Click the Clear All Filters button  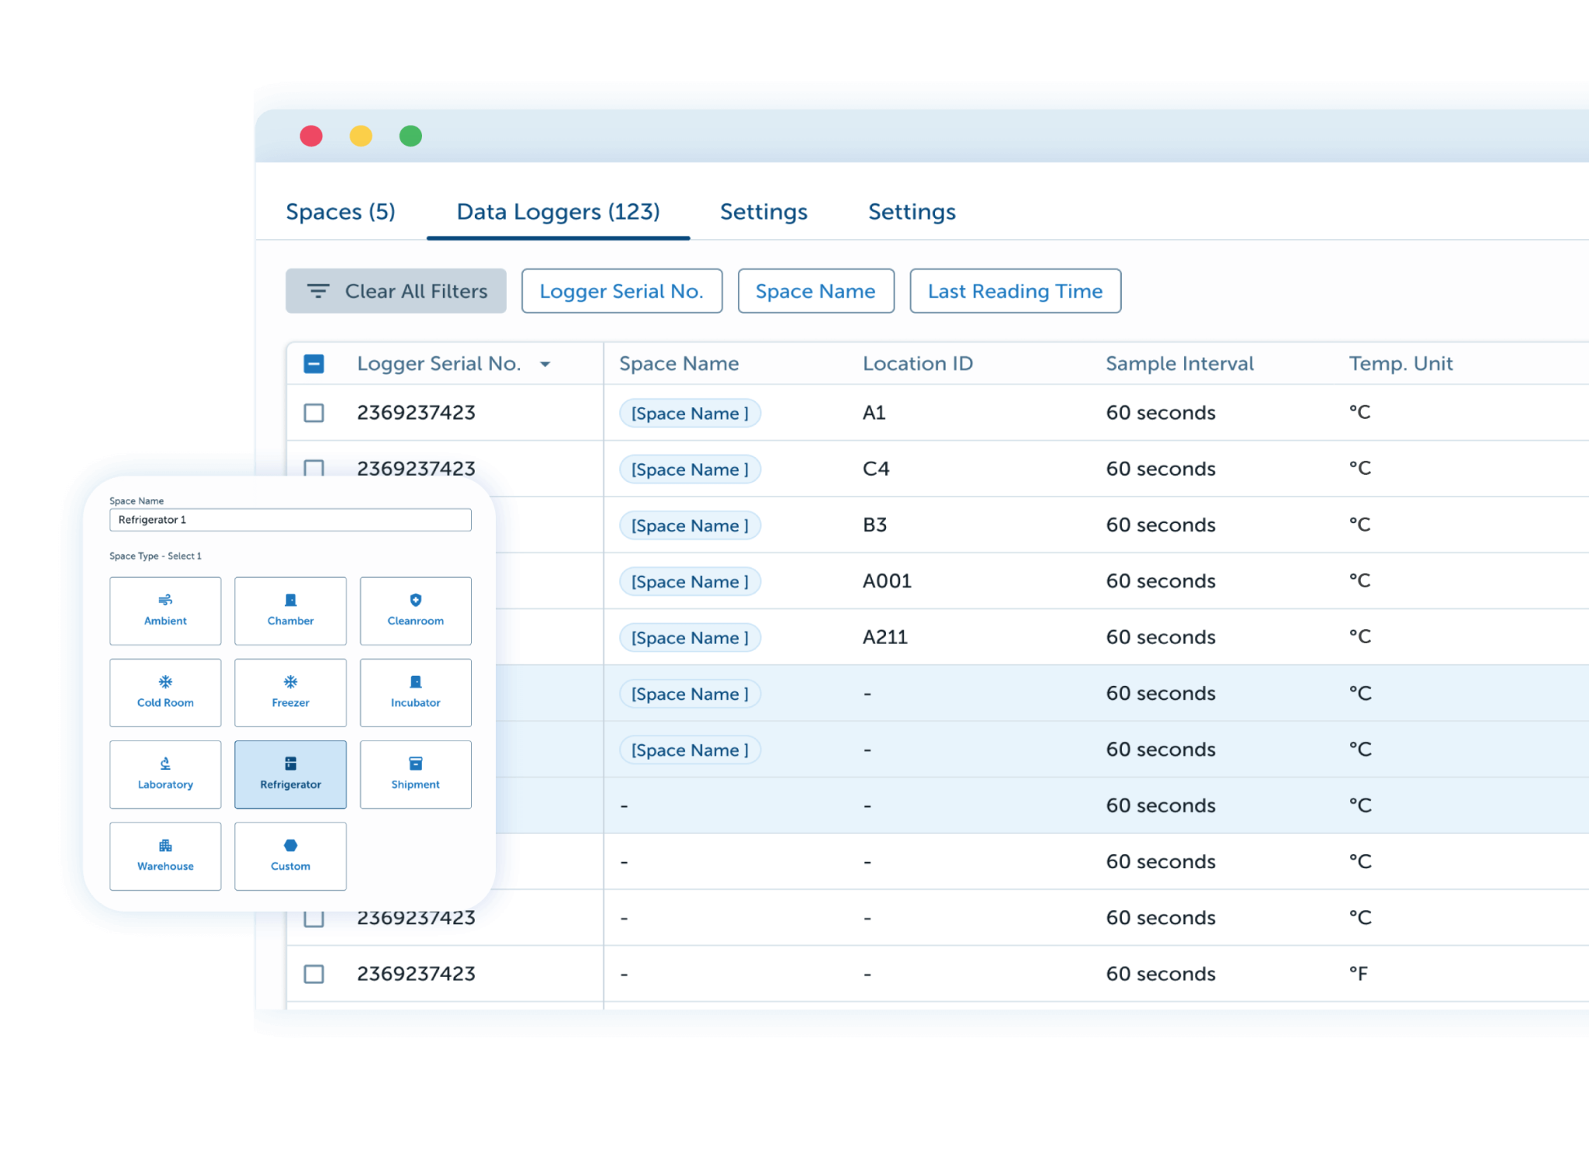[x=396, y=291]
